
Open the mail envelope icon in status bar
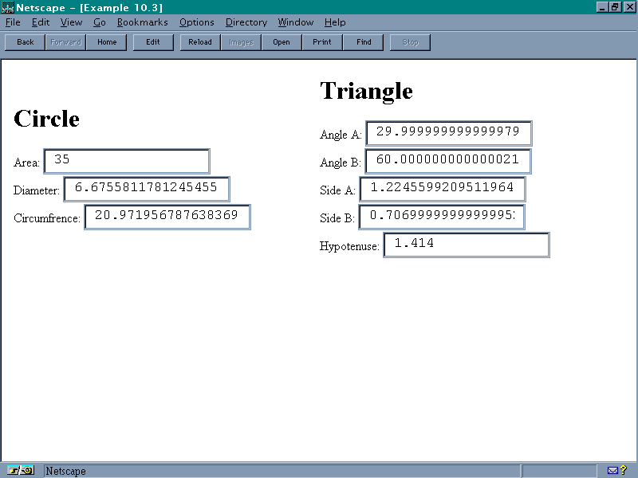point(612,470)
